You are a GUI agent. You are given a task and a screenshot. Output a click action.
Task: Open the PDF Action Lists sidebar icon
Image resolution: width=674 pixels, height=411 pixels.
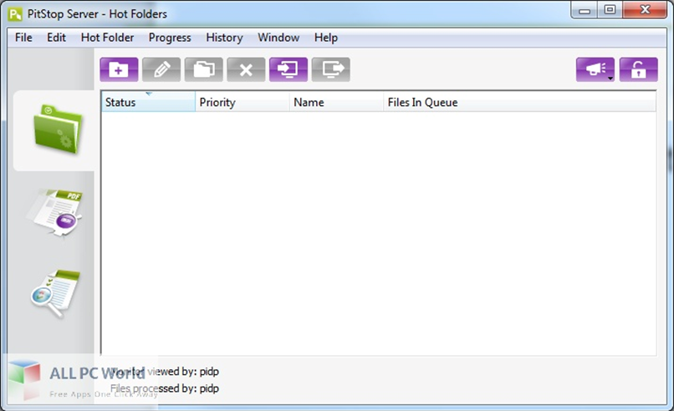coord(56,211)
